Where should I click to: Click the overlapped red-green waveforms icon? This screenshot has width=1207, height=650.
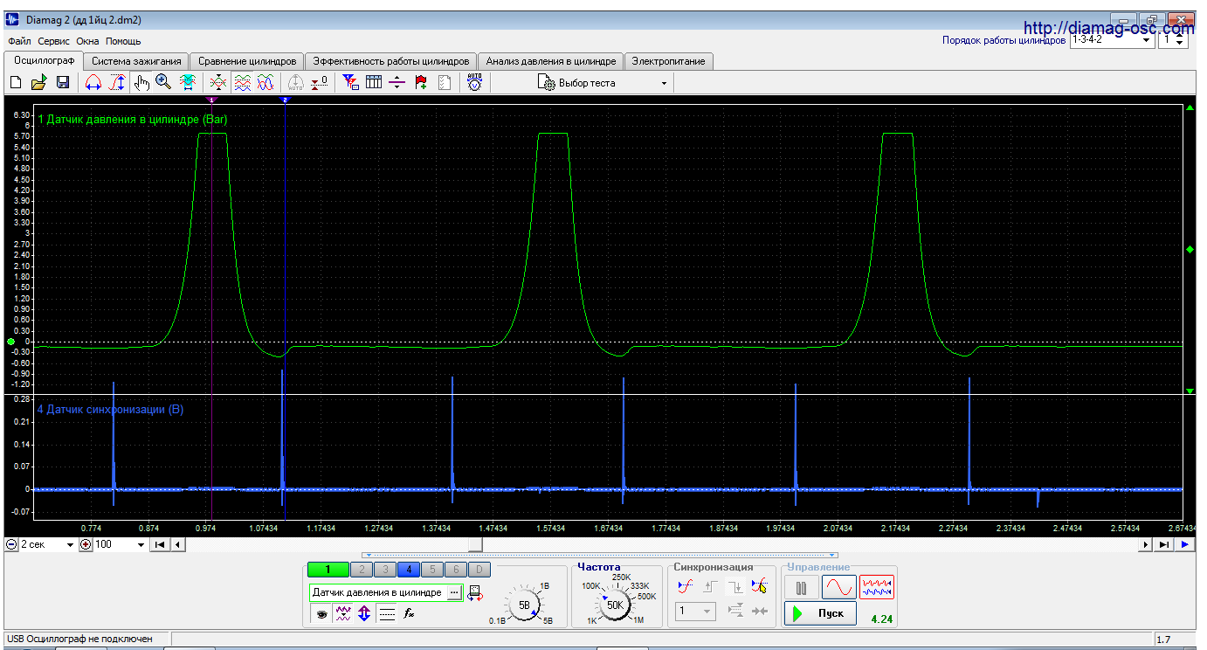(x=218, y=82)
